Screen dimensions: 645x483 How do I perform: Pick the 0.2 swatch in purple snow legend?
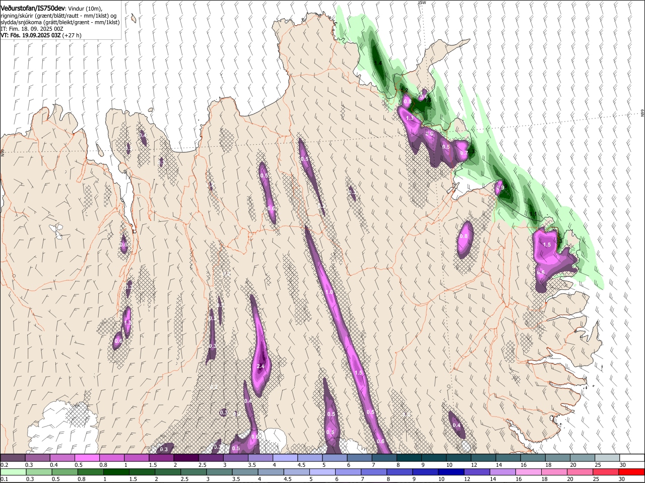click(x=13, y=458)
